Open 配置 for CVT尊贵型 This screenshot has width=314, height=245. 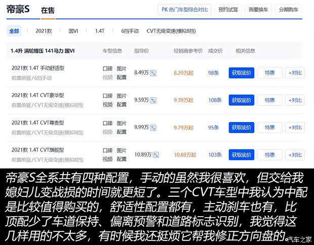pos(122,132)
